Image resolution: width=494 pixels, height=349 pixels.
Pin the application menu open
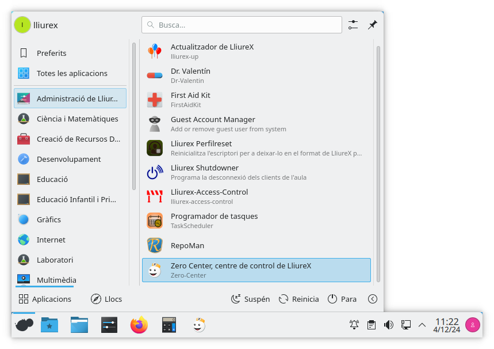tap(373, 25)
